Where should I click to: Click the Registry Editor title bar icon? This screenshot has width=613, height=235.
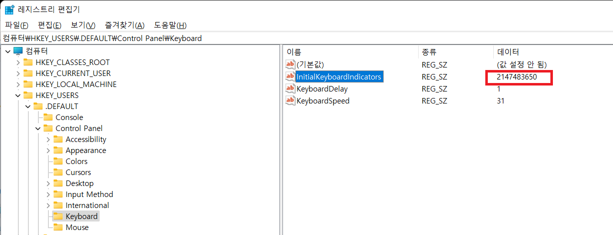click(x=9, y=9)
